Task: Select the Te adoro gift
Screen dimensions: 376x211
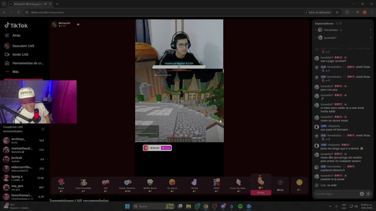Action: 172,185
